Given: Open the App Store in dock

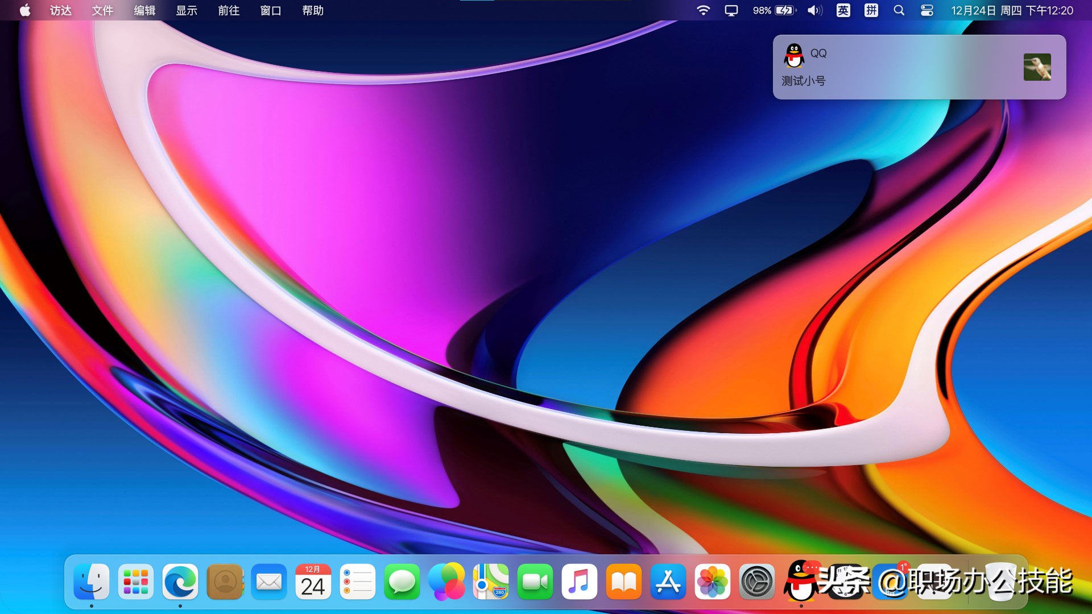Looking at the screenshot, I should click(668, 582).
